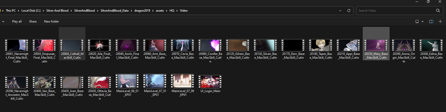Open the layout view options icon
The image size is (446, 112).
pyautogui.click(x=417, y=21)
